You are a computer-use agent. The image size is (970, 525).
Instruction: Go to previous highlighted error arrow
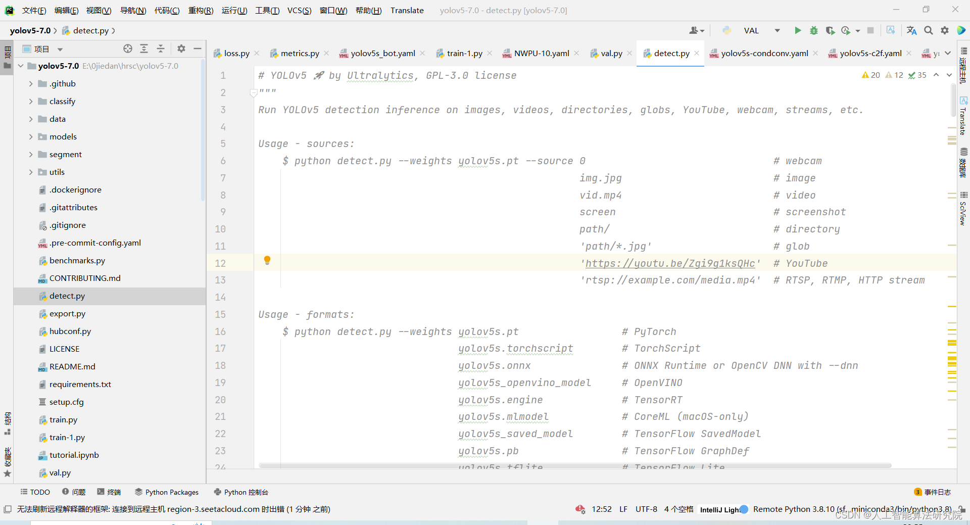tap(936, 75)
